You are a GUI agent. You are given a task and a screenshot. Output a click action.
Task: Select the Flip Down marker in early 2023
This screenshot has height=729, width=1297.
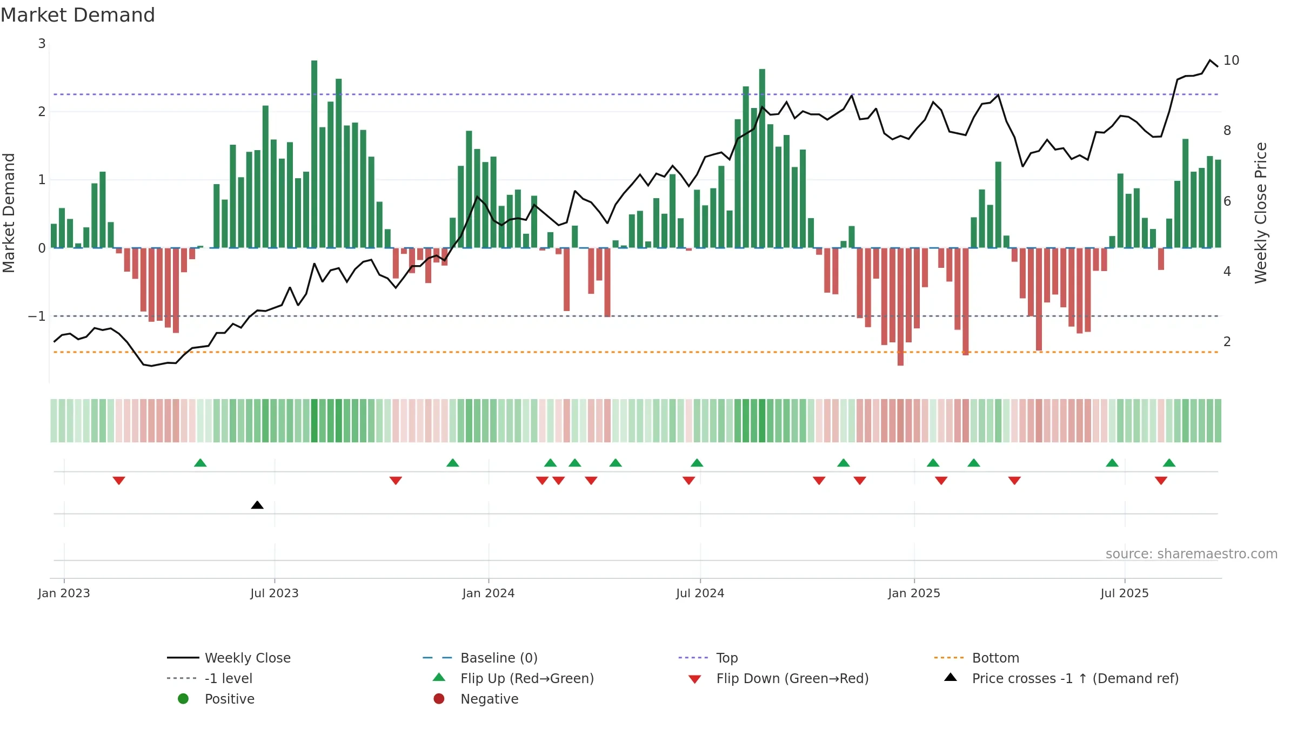119,481
